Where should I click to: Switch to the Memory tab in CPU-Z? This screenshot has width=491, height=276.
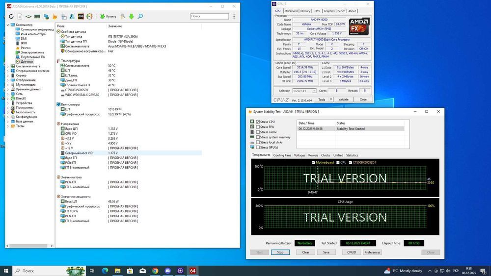pos(305,11)
